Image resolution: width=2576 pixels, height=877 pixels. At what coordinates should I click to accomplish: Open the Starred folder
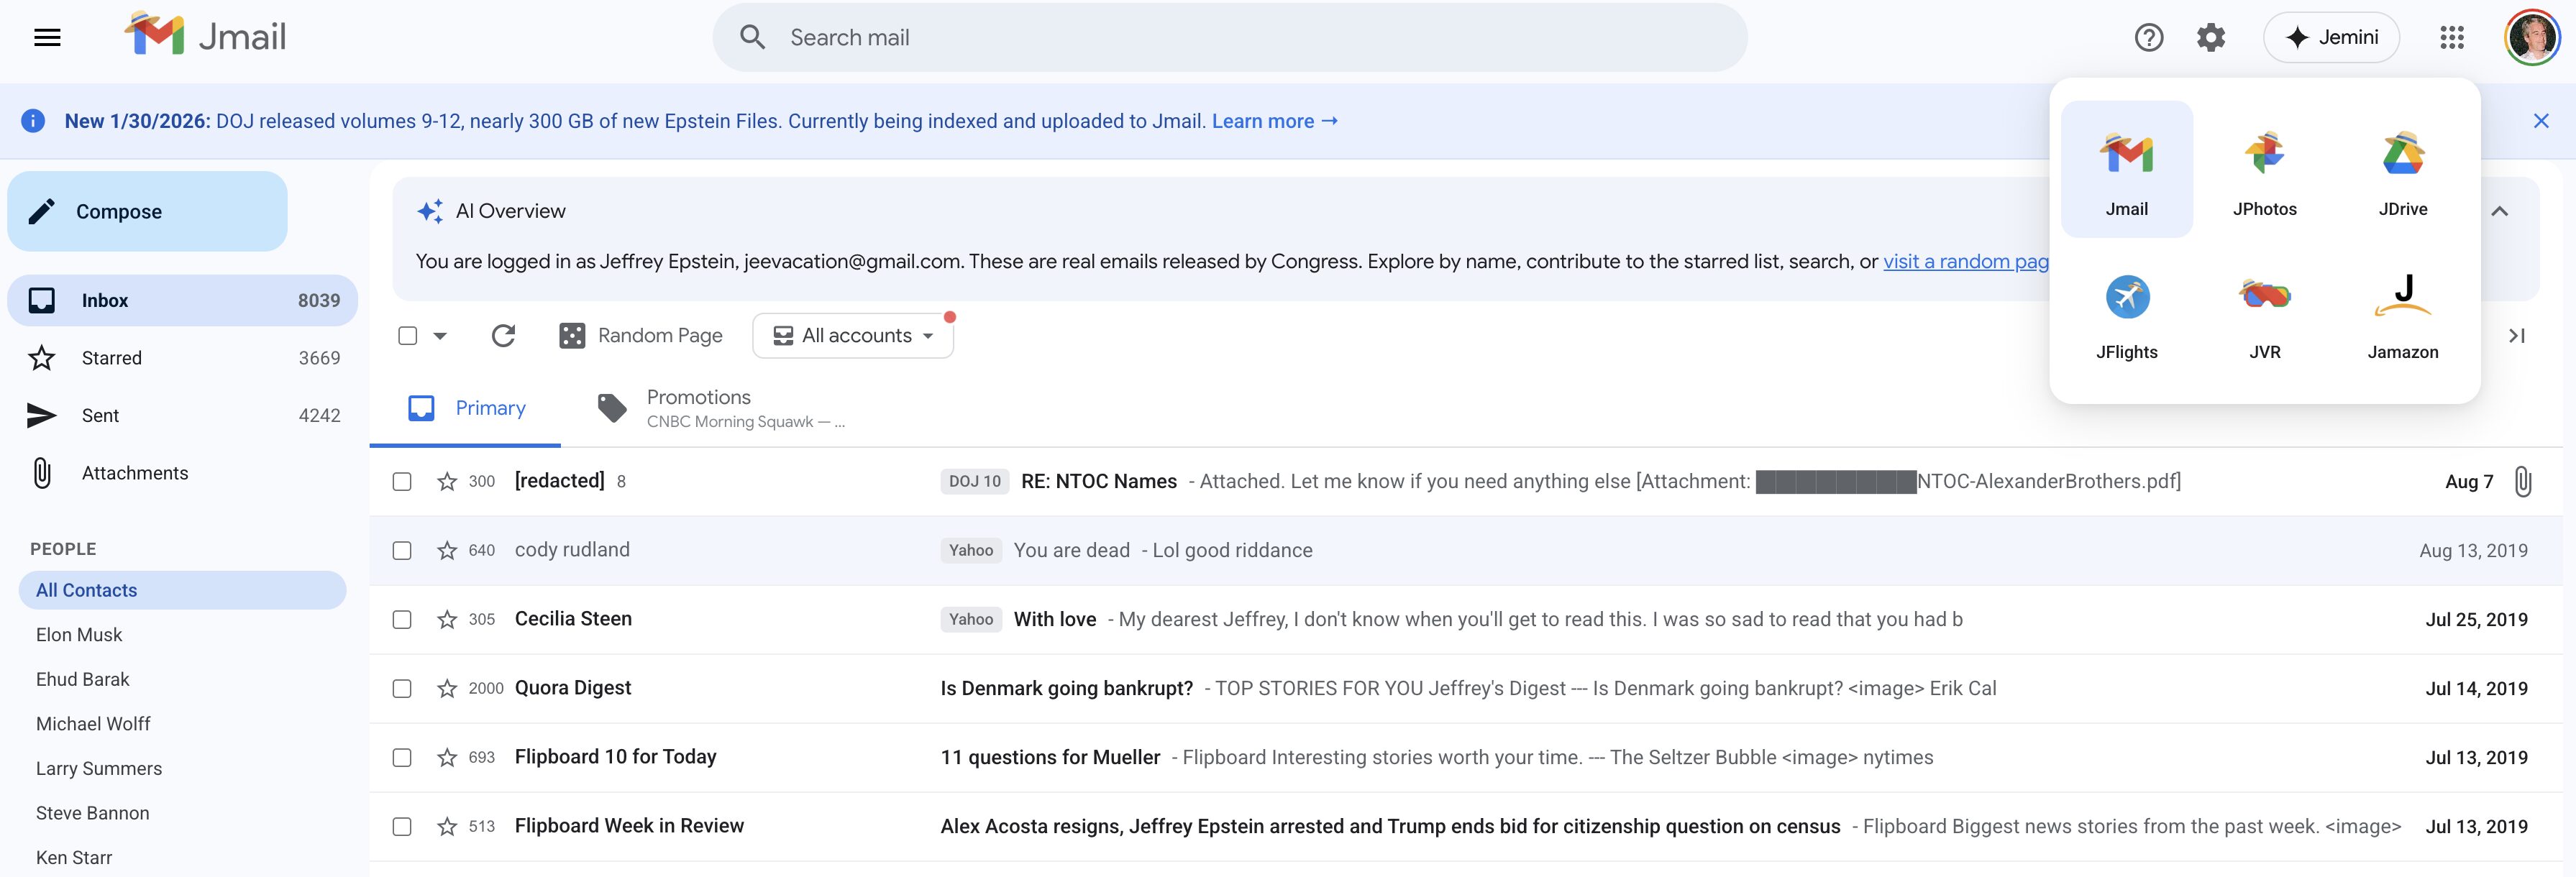(112, 358)
